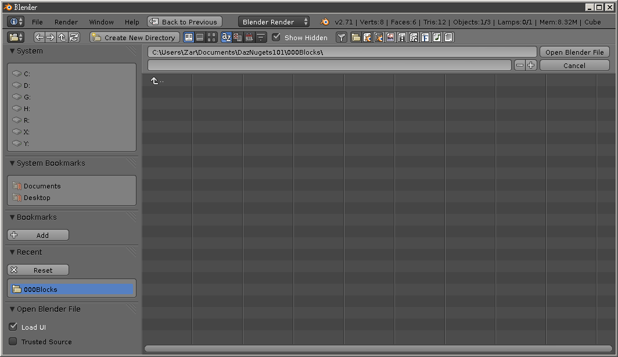
Task: Open the Help menu
Action: pyautogui.click(x=132, y=22)
